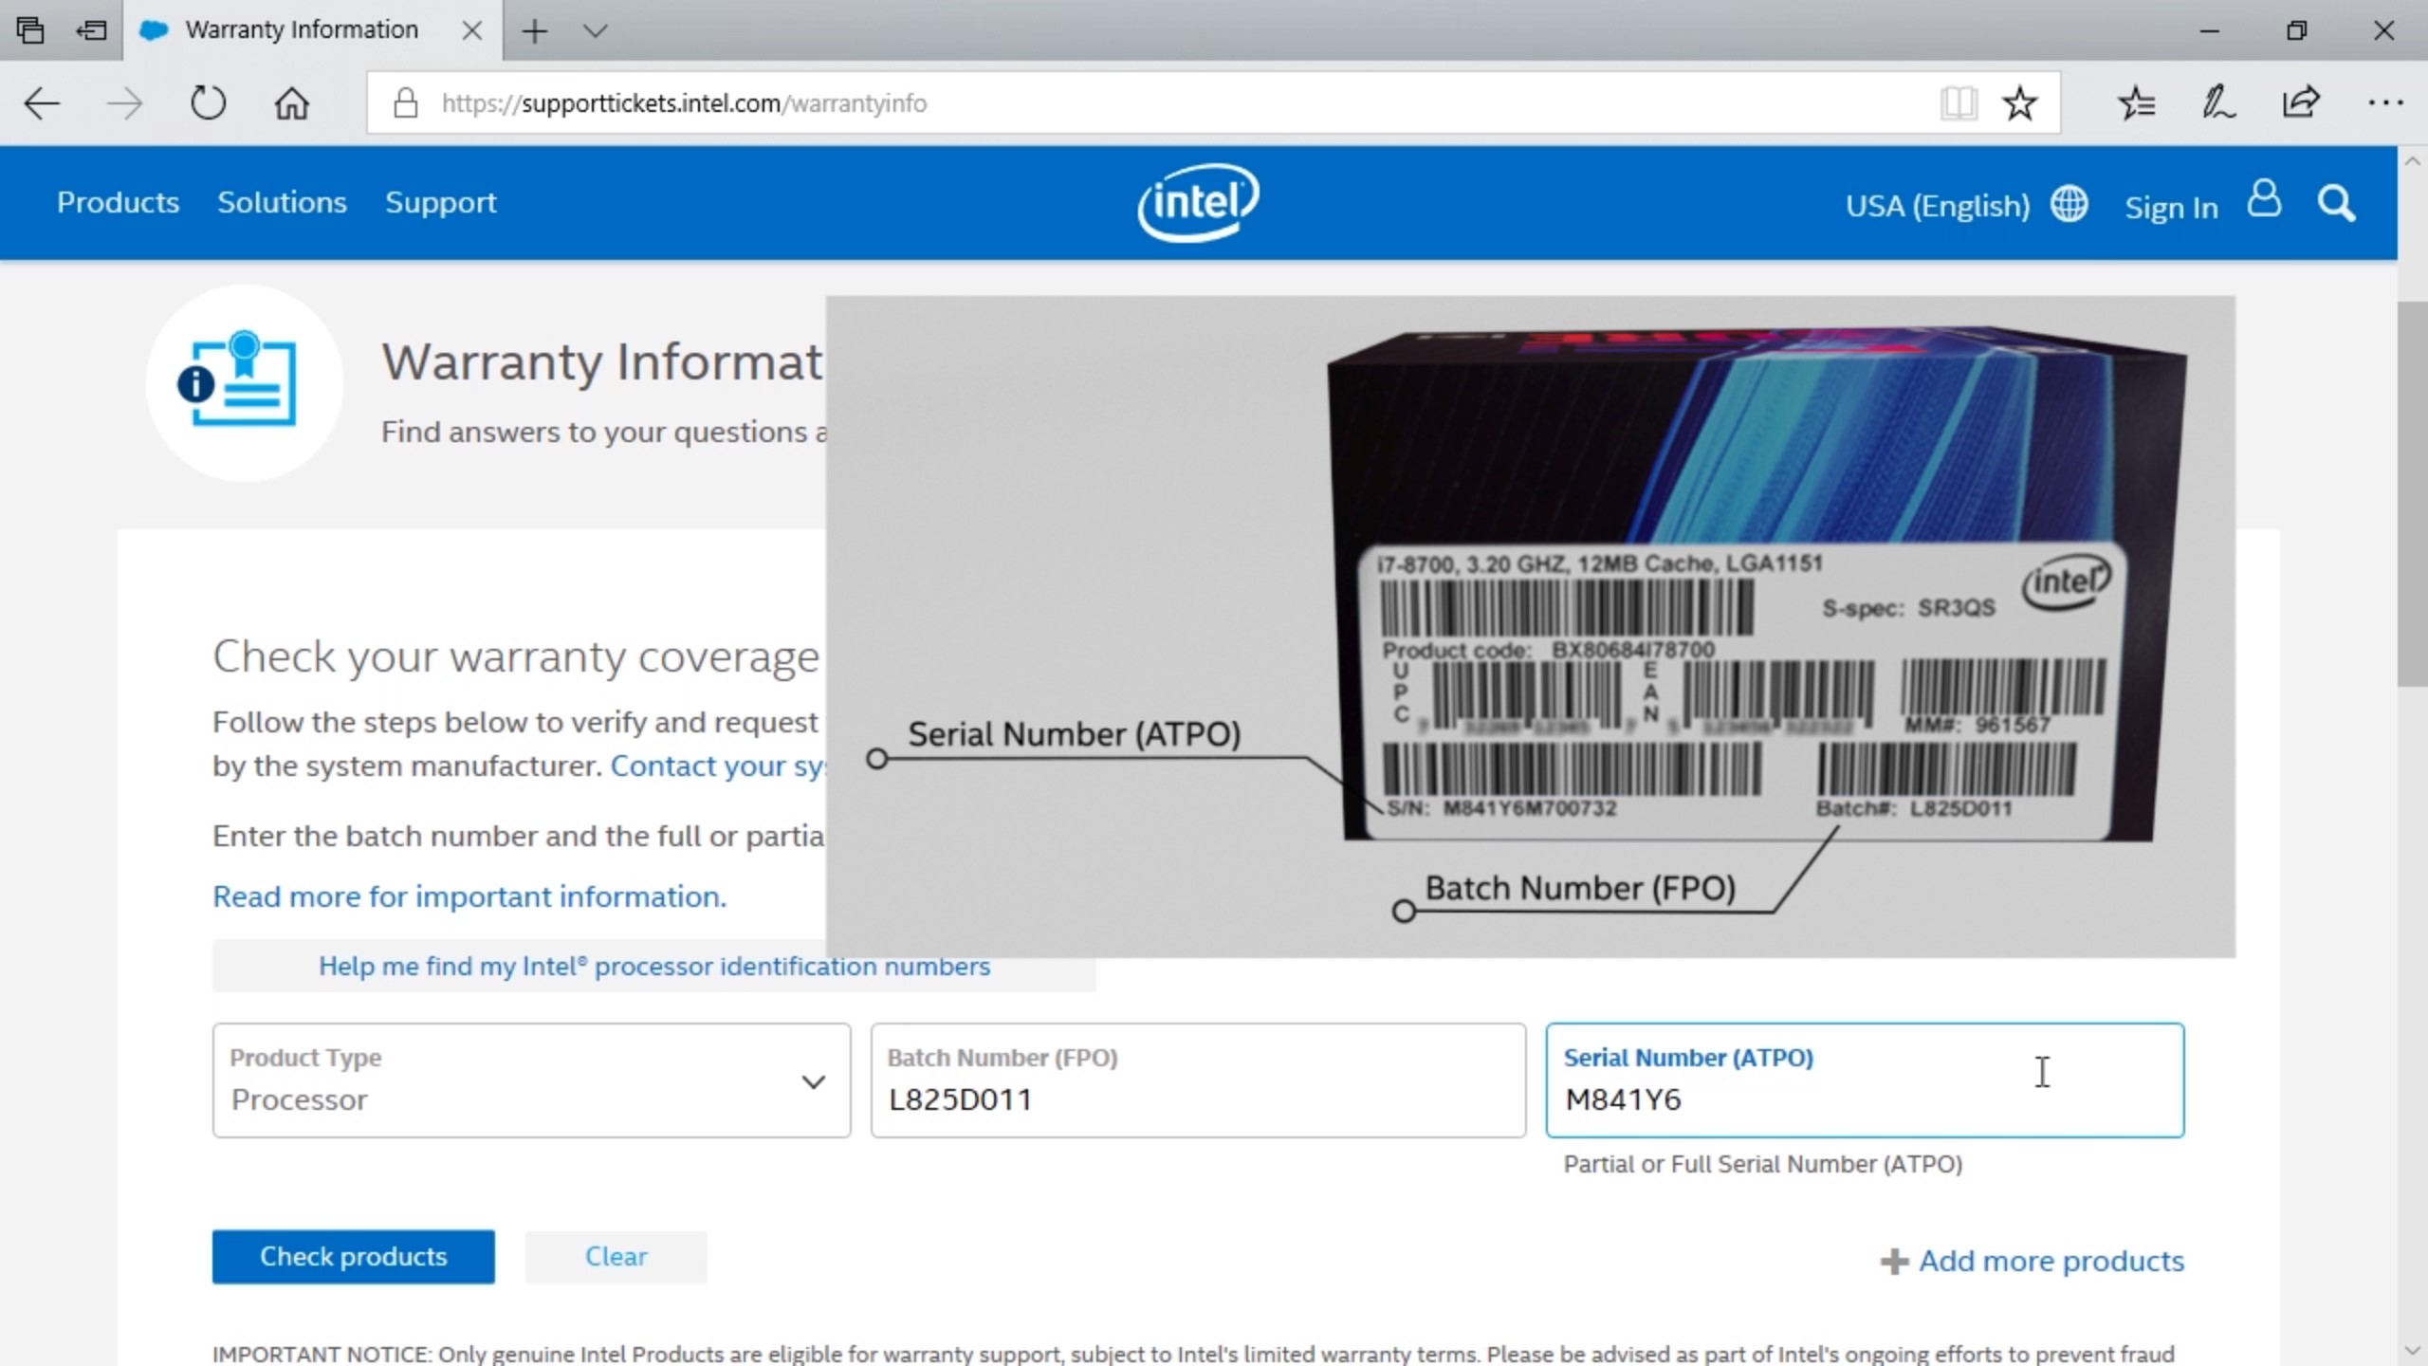2428x1366 pixels.
Task: Open the Products menu item
Action: point(117,202)
